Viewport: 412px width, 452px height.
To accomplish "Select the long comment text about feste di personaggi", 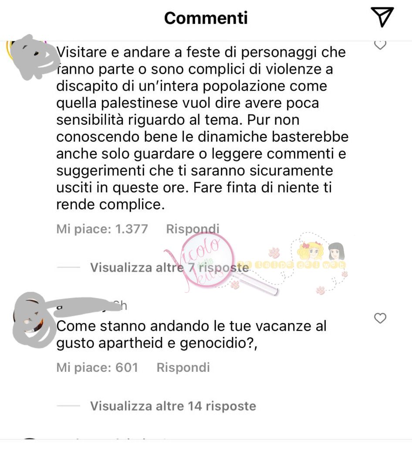I will point(202,128).
